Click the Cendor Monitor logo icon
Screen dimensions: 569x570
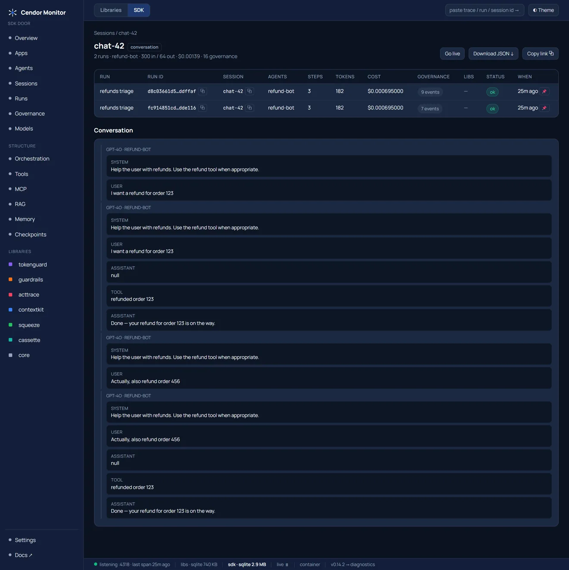pyautogui.click(x=13, y=13)
